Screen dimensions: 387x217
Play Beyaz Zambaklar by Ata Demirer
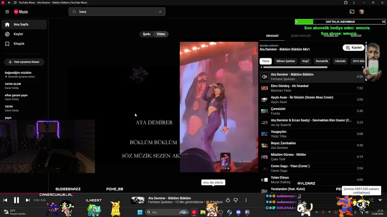point(312,145)
